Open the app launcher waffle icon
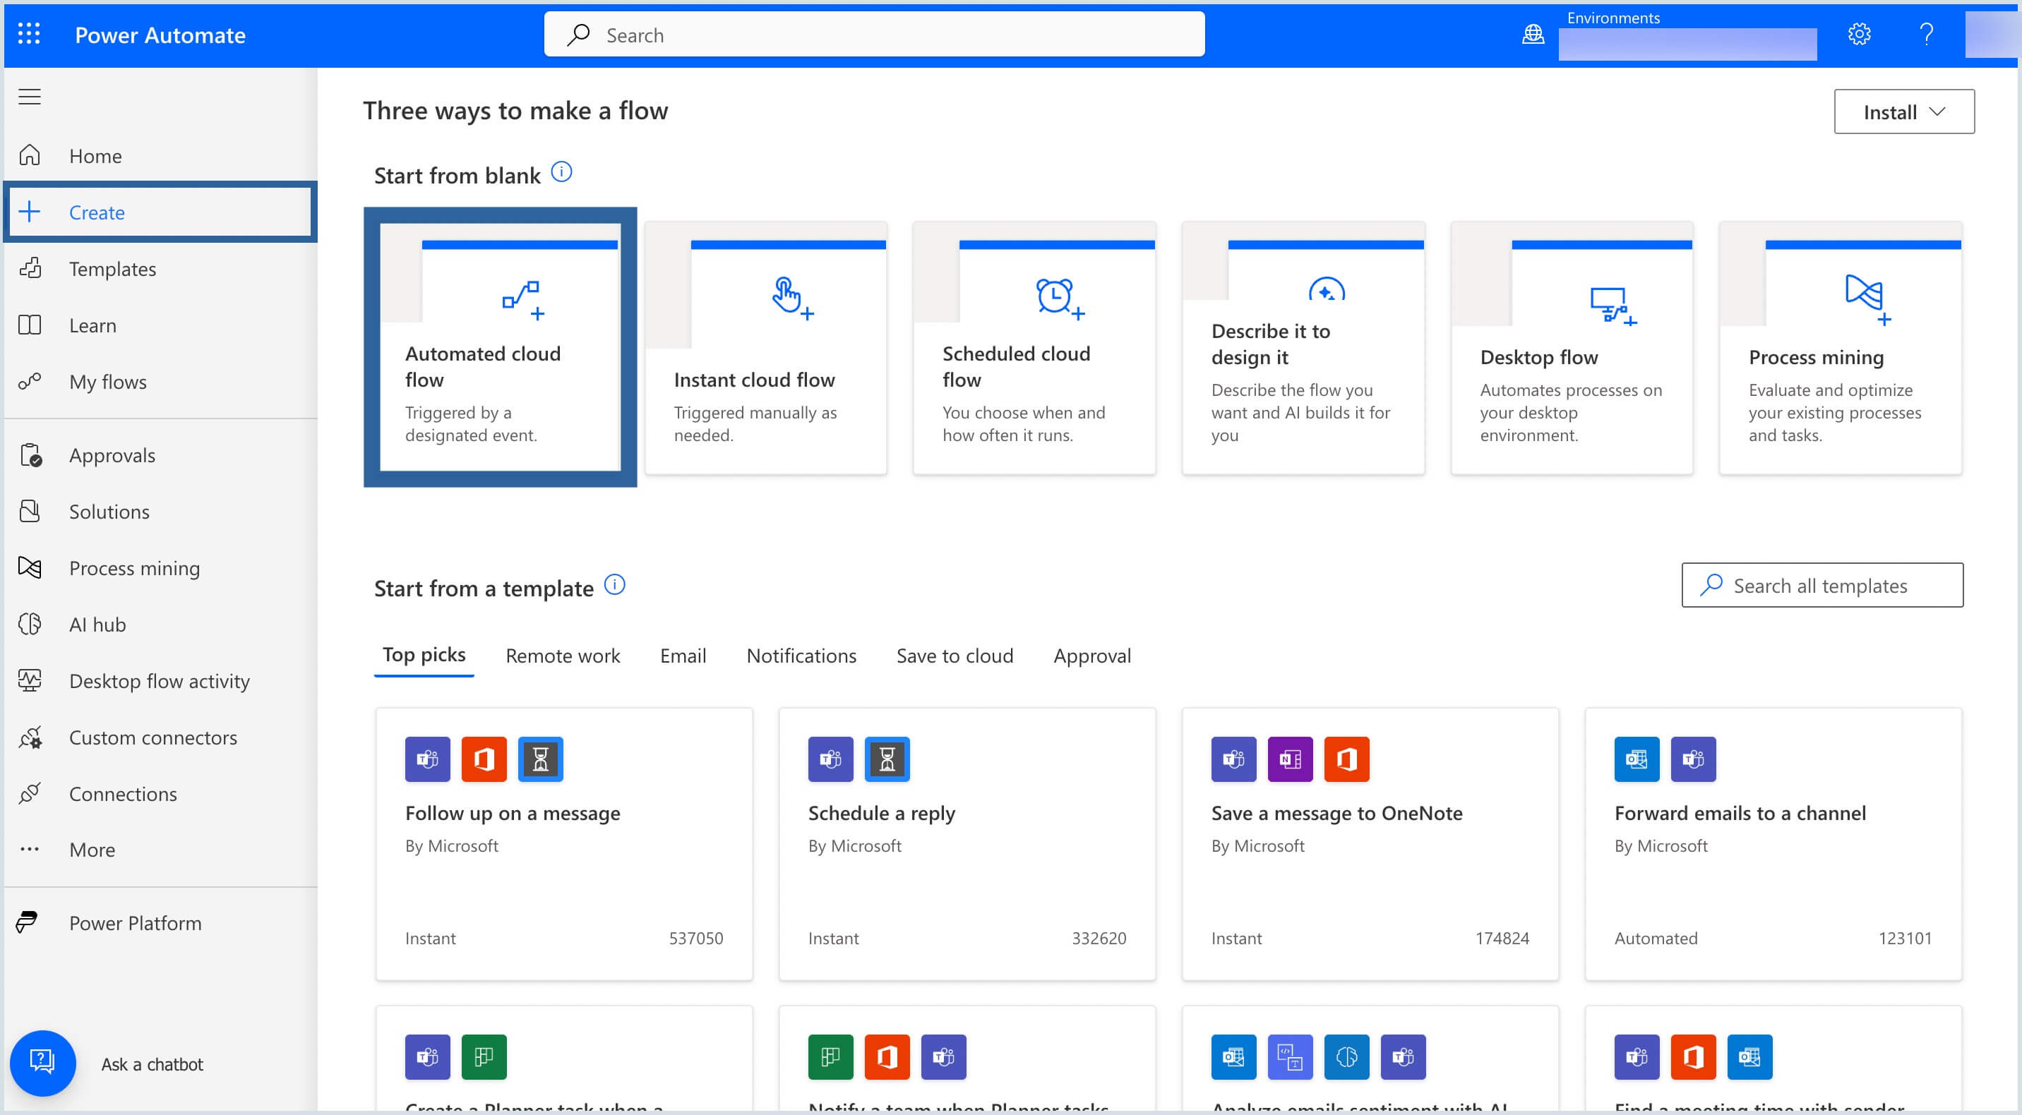This screenshot has width=2022, height=1115. (29, 35)
